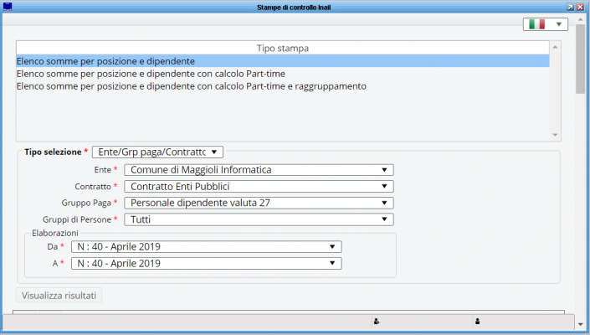Select the 'Part-time e raggruppamento' print type
590x335 pixels.
[283, 86]
